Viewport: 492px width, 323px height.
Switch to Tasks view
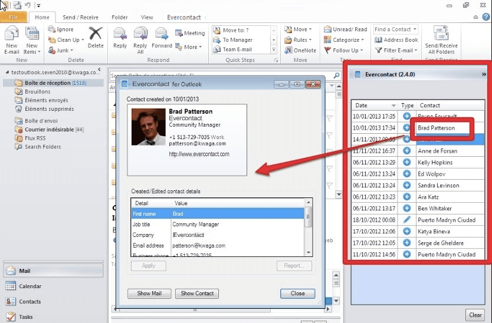click(x=19, y=317)
